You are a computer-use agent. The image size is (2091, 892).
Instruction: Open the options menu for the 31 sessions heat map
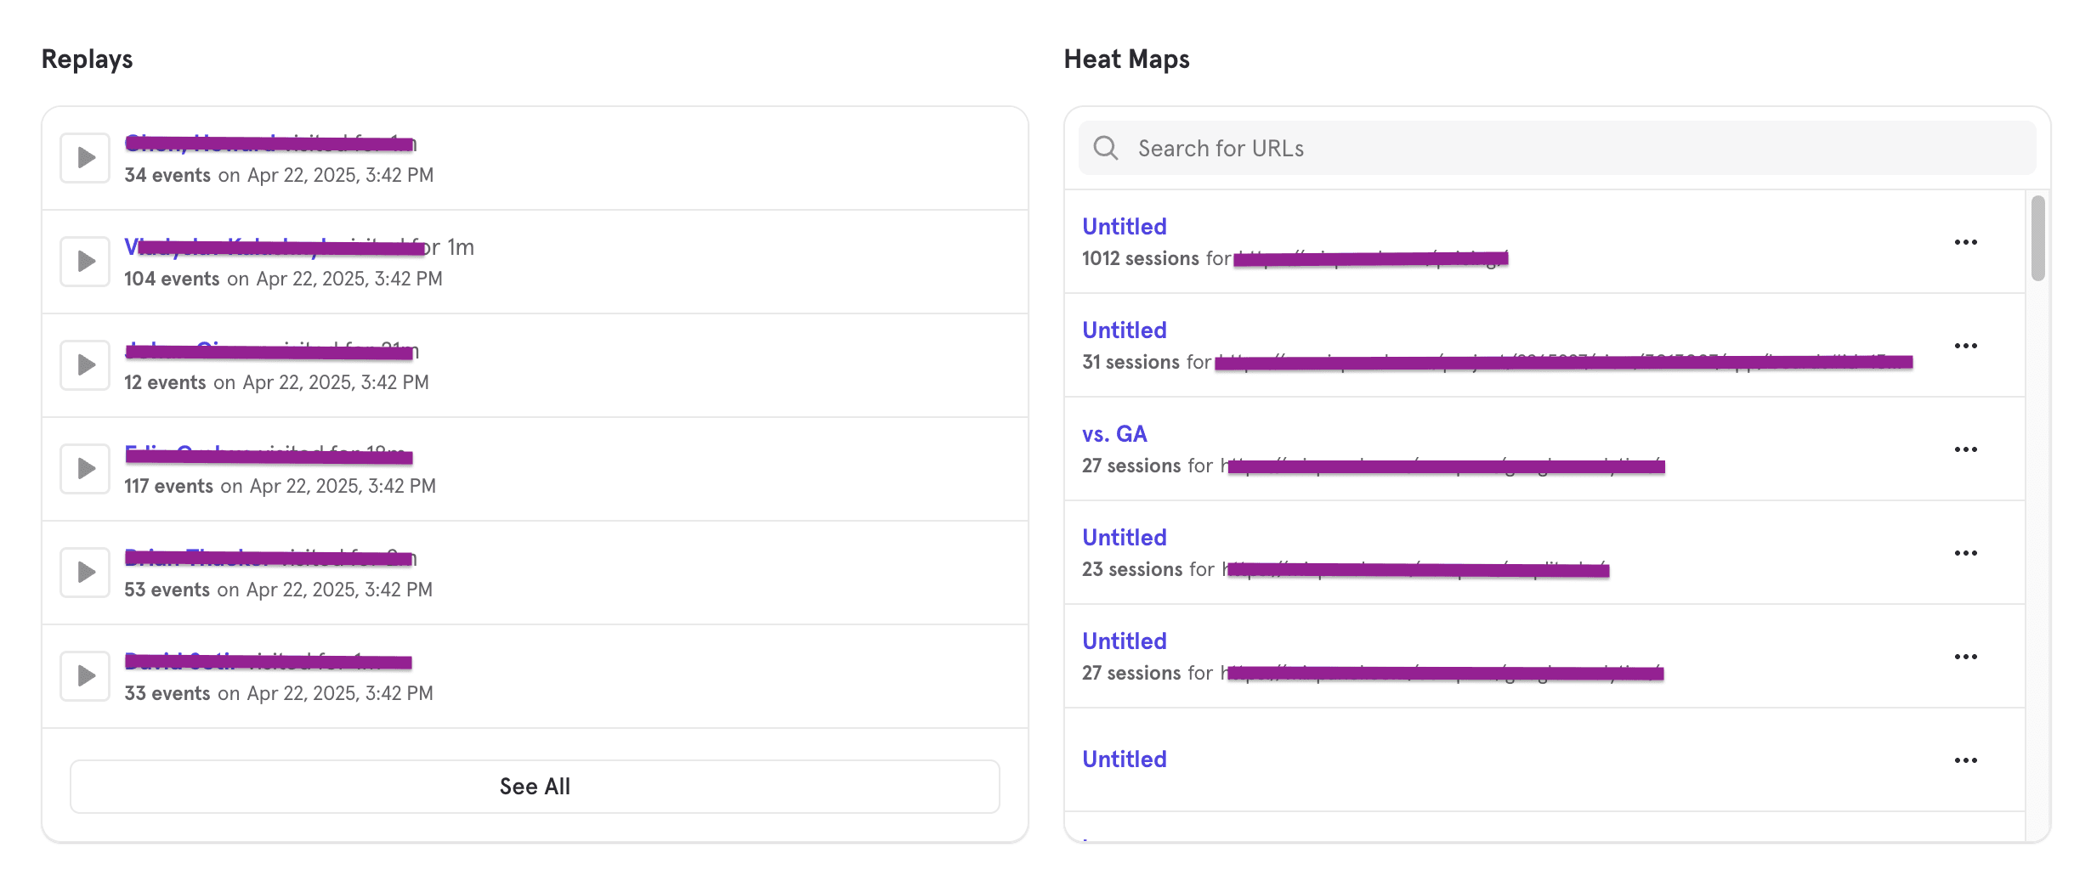[x=1968, y=345]
